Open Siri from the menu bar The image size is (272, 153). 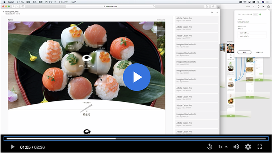click(x=263, y=2)
